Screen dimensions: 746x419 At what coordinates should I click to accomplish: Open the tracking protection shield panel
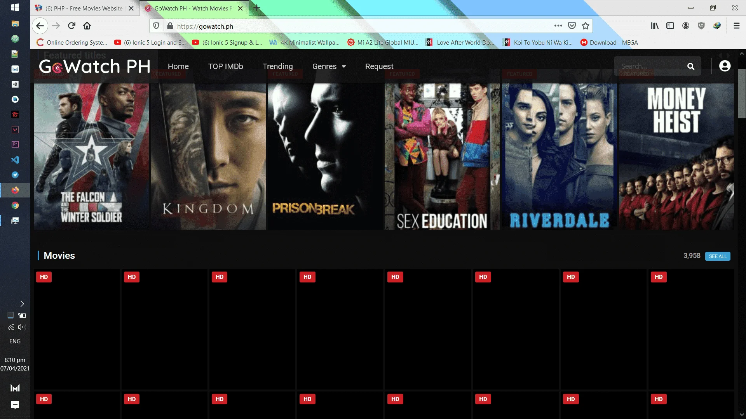156,26
